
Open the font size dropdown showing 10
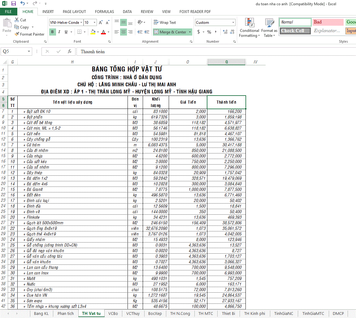(x=95, y=23)
